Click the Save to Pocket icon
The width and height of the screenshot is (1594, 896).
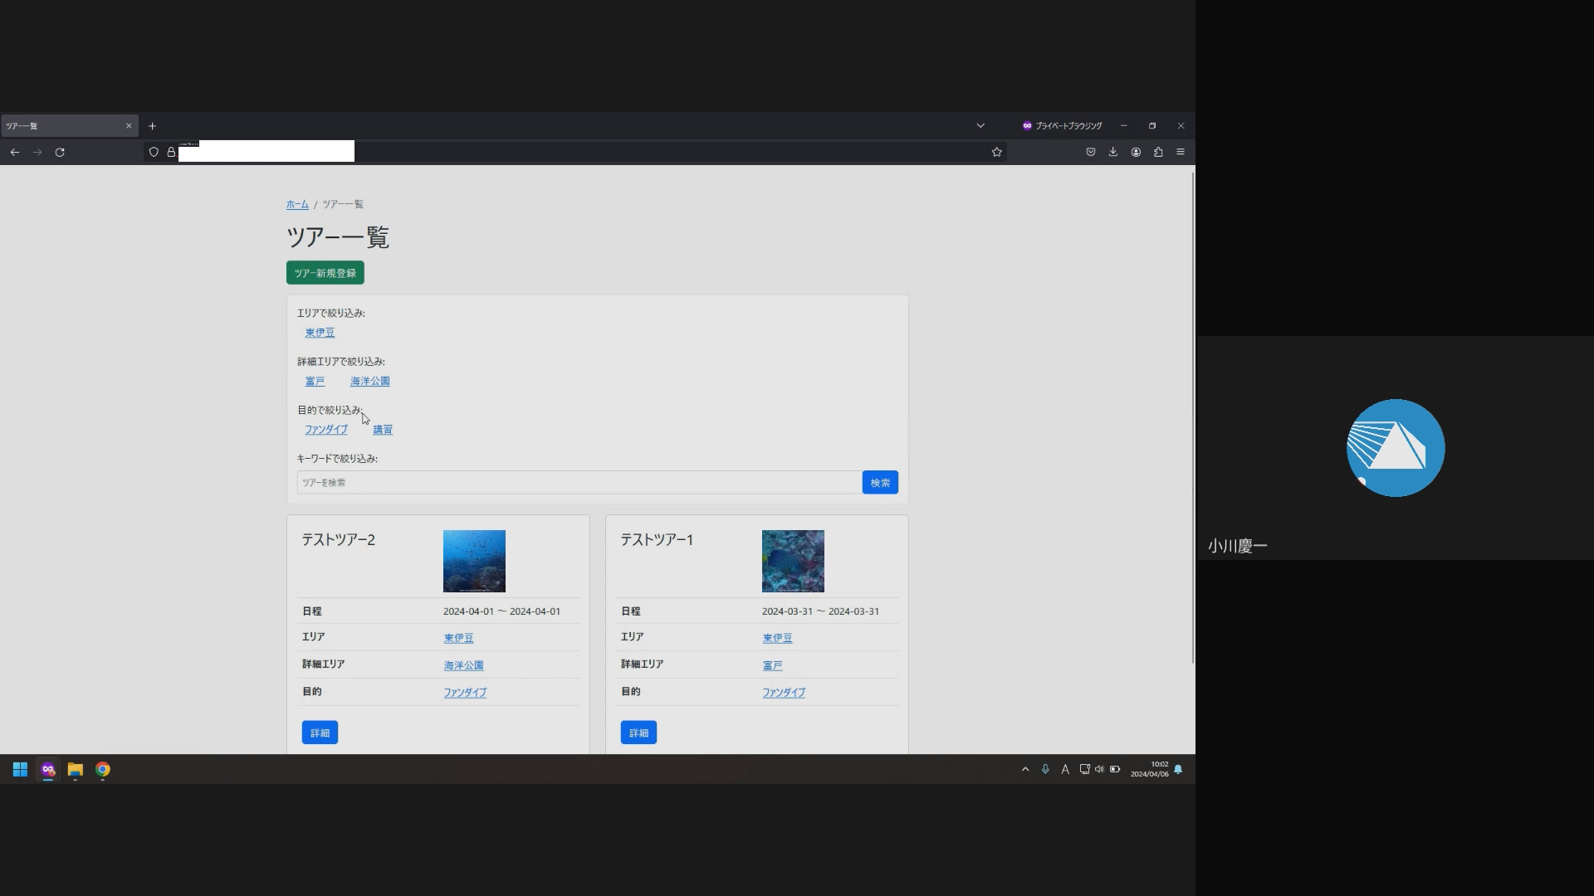(1090, 153)
